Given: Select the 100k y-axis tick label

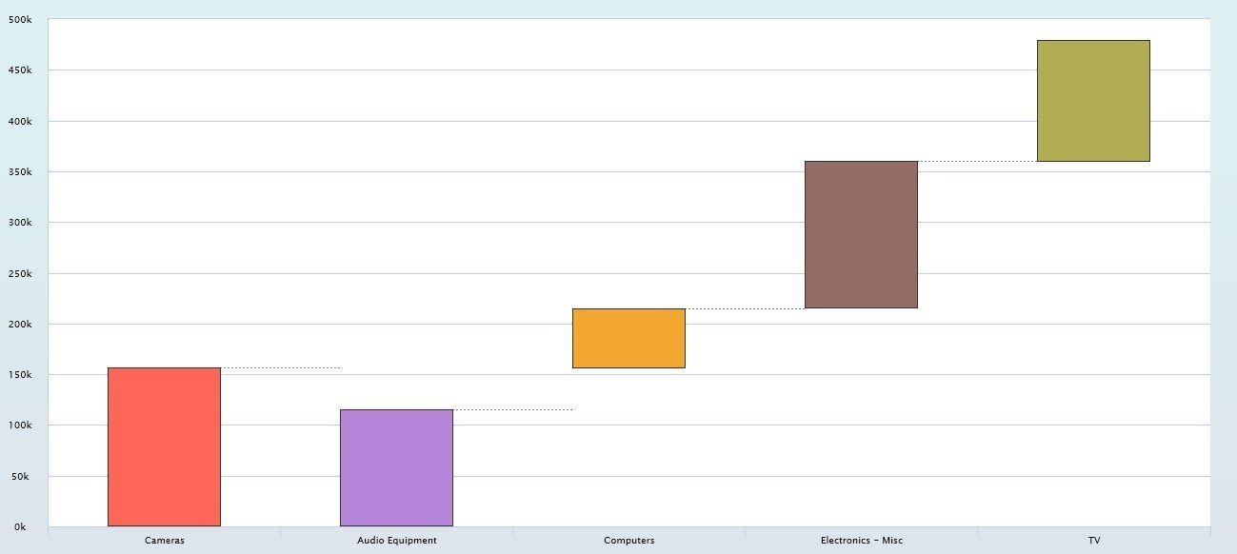Looking at the screenshot, I should click(x=21, y=425).
